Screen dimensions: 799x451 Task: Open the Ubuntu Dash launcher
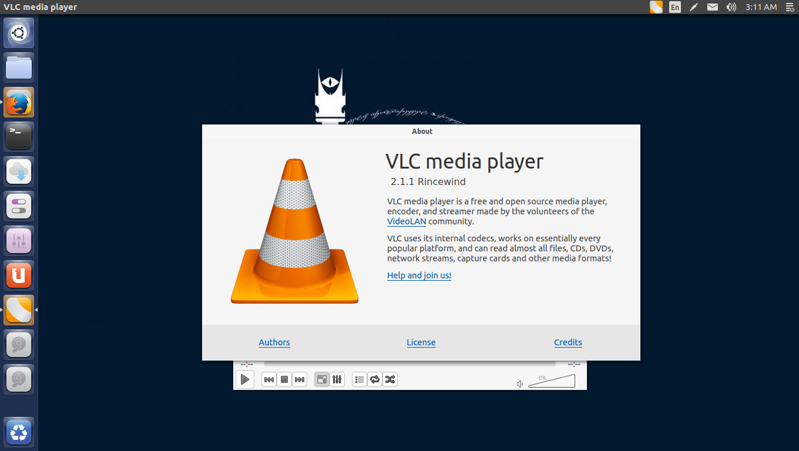(x=19, y=33)
